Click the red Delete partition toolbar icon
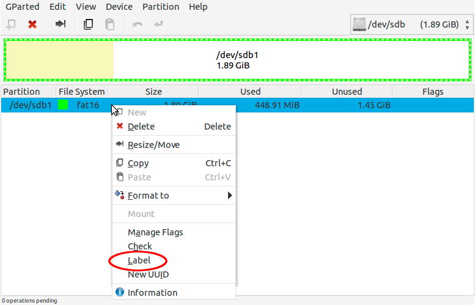The image size is (475, 305). tap(32, 24)
